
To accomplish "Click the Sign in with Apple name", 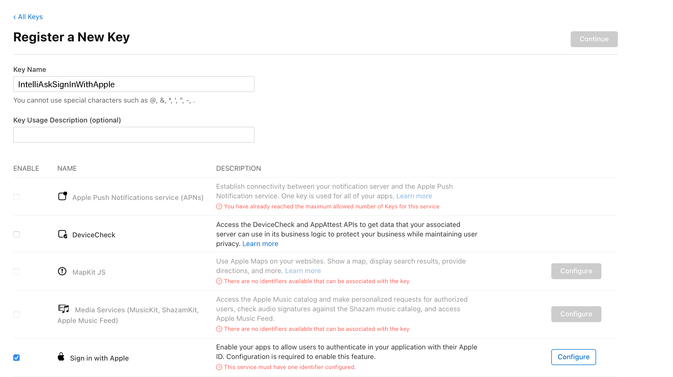I will [99, 358].
